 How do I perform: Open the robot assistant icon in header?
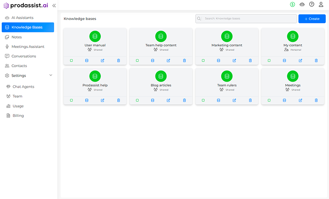click(x=302, y=5)
